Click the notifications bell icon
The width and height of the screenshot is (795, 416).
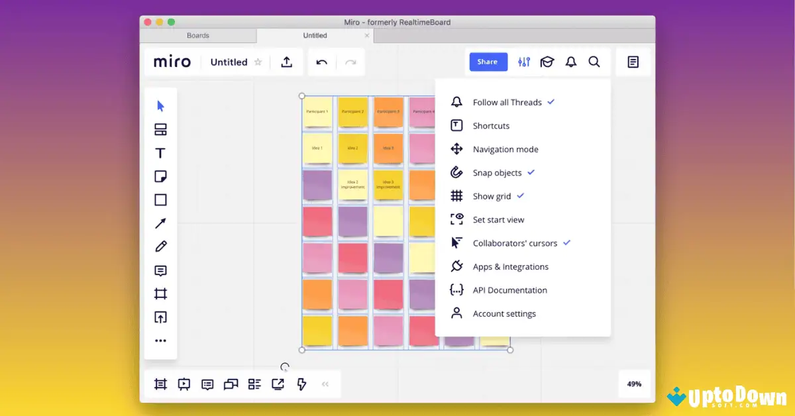(x=570, y=62)
